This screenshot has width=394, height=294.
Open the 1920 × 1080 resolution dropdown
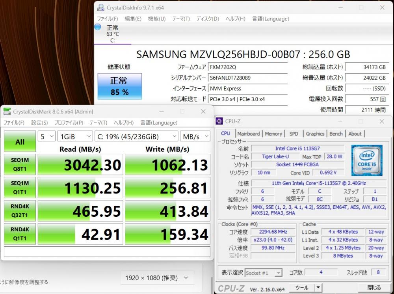[x=157, y=278]
